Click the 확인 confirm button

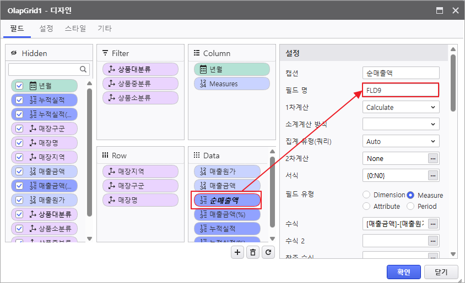click(403, 271)
